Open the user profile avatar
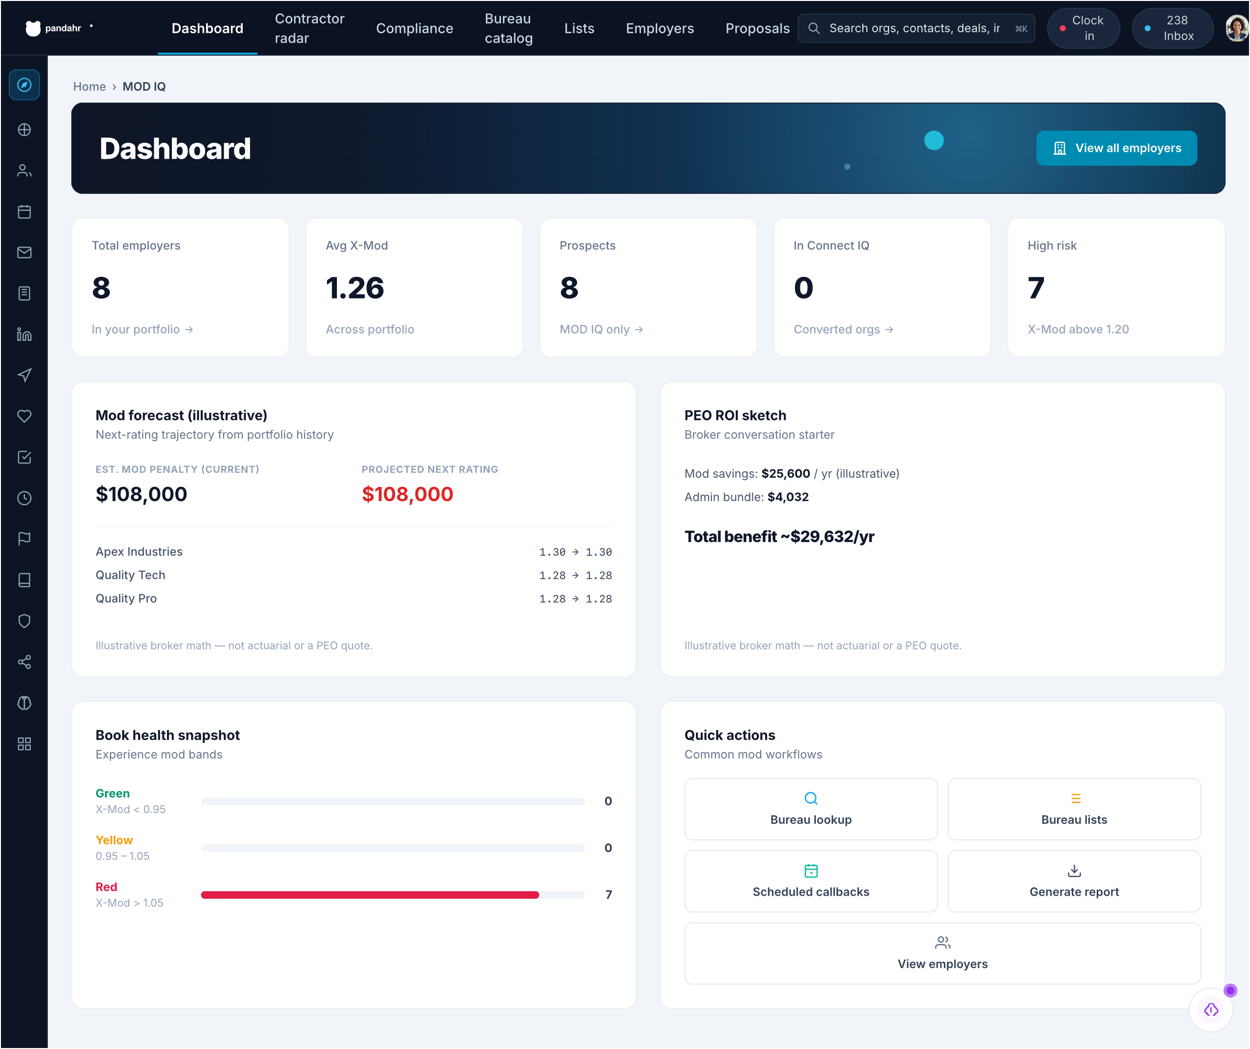 [x=1236, y=28]
